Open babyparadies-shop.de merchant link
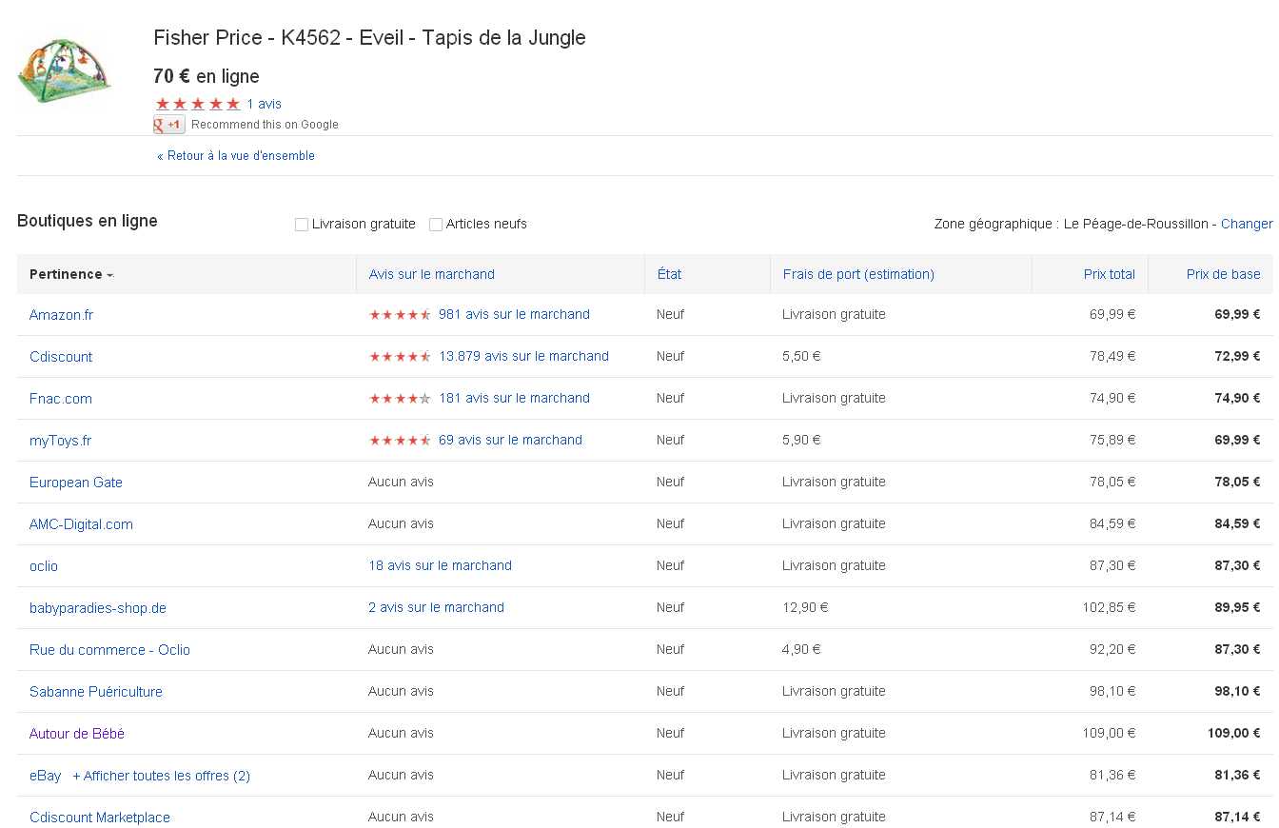The height and width of the screenshot is (828, 1279). 98,608
